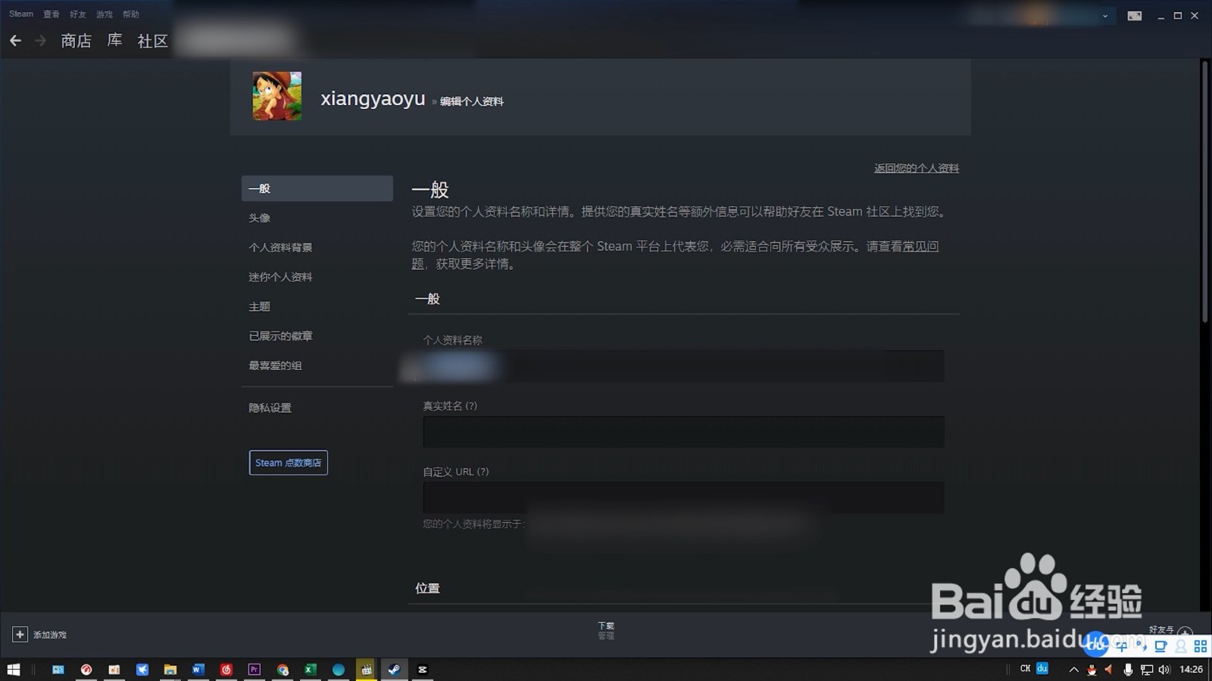
Task: Switch to Steam in the taskbar
Action: click(x=394, y=670)
